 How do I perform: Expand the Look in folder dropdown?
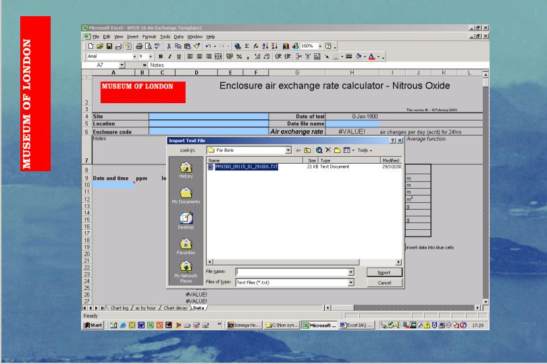pyautogui.click(x=288, y=150)
